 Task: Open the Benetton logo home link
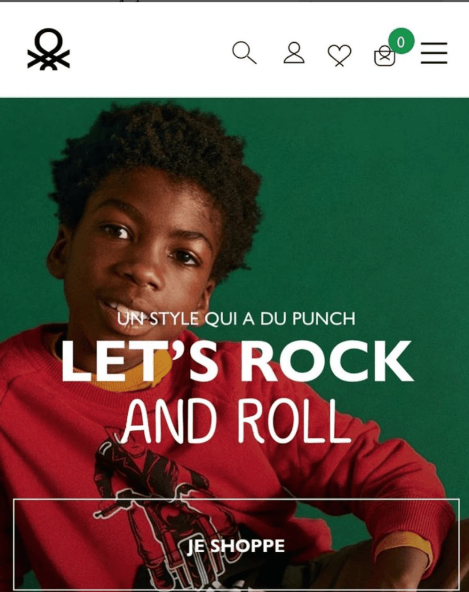pyautogui.click(x=49, y=50)
